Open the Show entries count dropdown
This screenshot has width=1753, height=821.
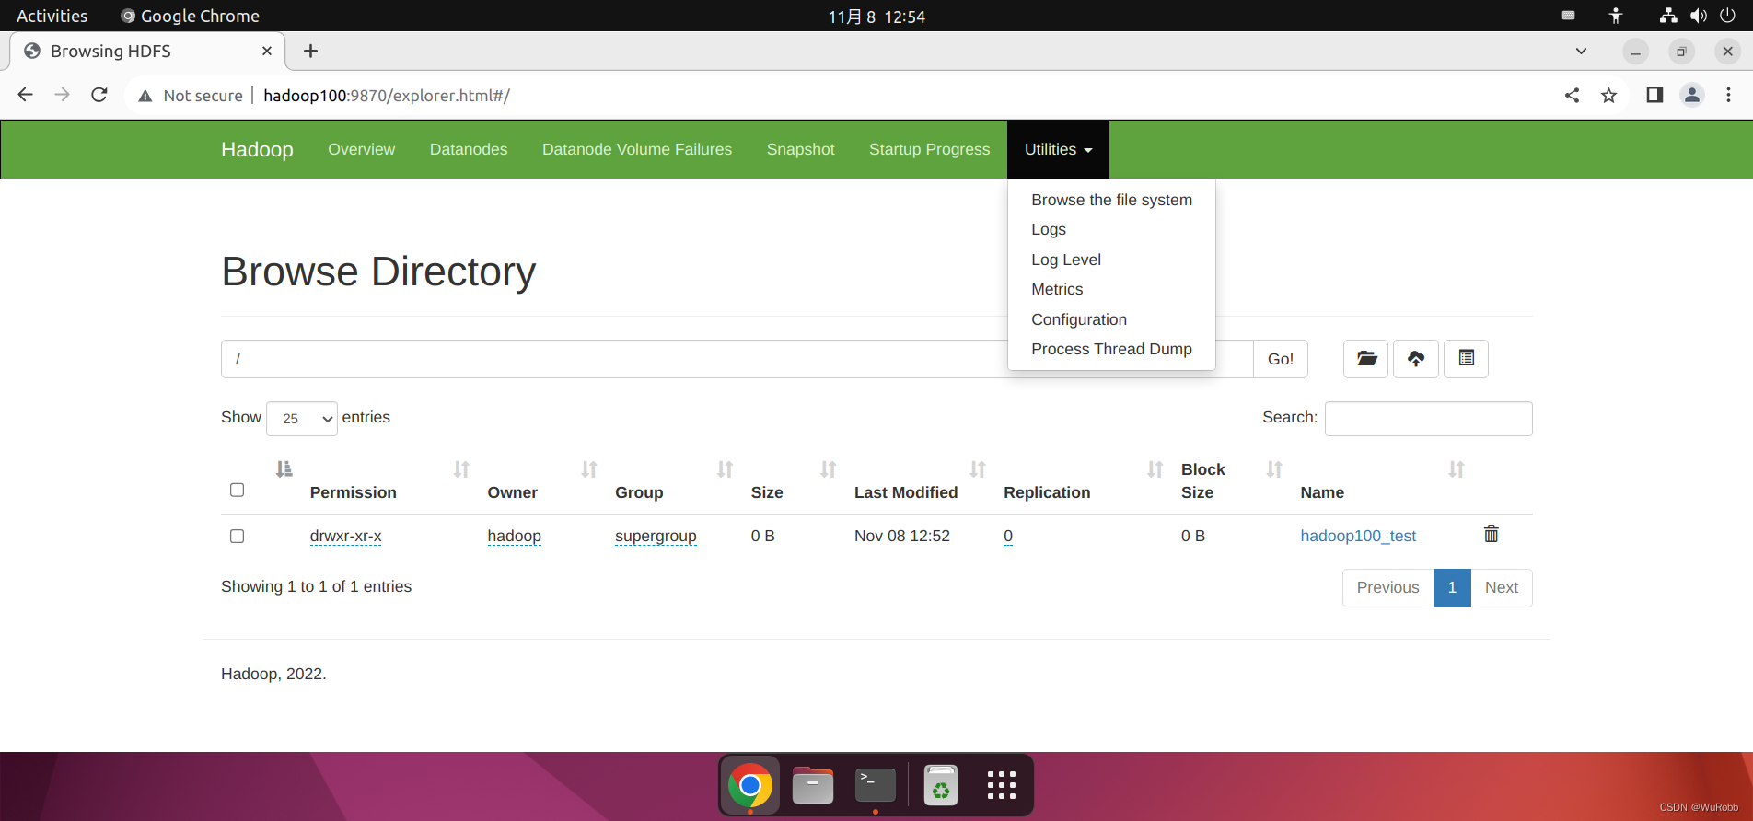tap(302, 419)
